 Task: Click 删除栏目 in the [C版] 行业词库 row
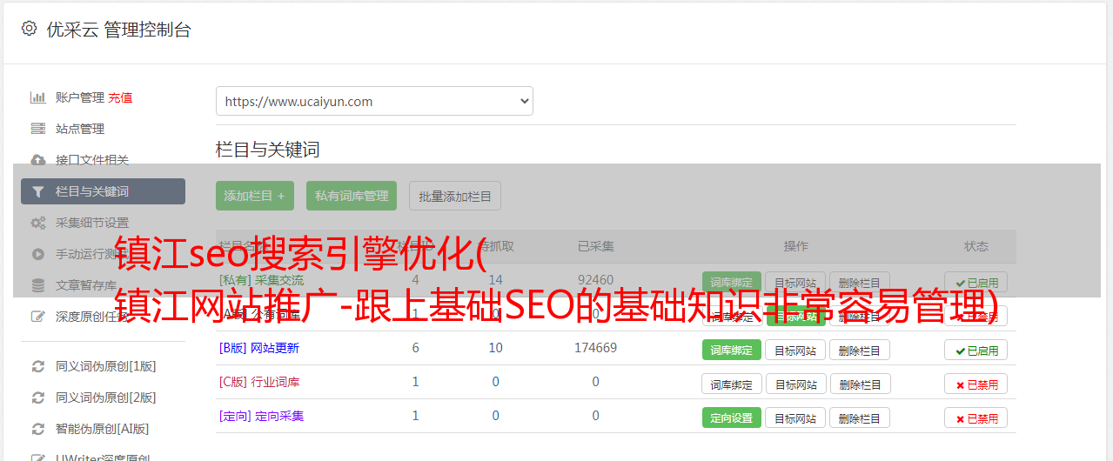coord(860,384)
